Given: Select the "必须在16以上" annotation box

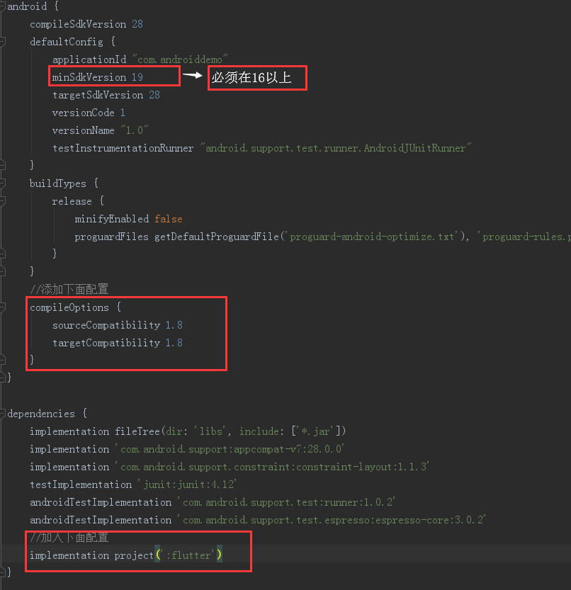Looking at the screenshot, I should [x=256, y=78].
